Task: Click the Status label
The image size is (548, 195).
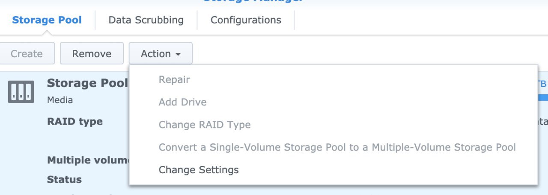Action: point(64,179)
